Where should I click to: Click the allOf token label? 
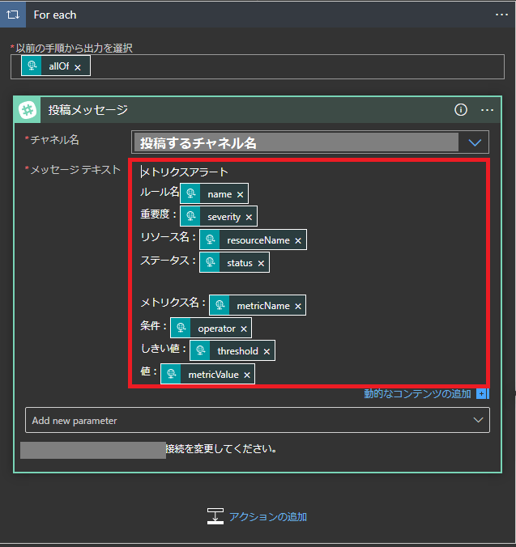(x=59, y=66)
